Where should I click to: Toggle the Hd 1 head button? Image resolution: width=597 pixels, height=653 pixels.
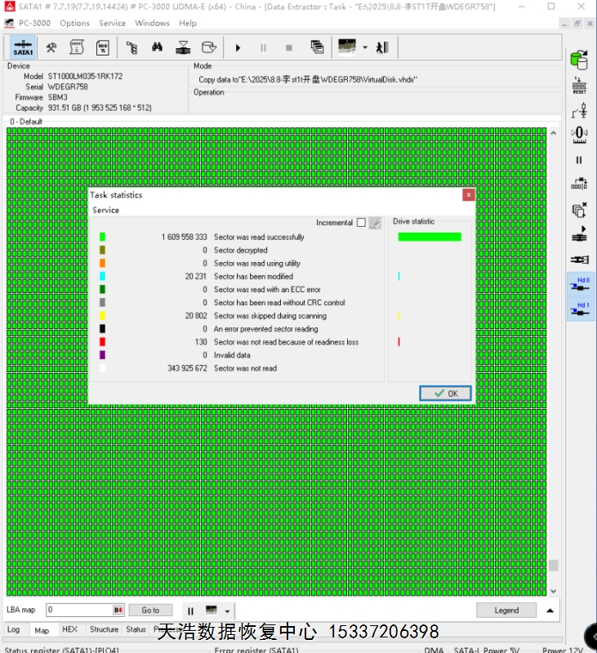point(579,310)
